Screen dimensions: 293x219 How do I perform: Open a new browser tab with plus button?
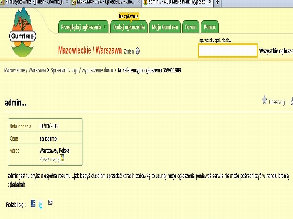click(x=217, y=2)
